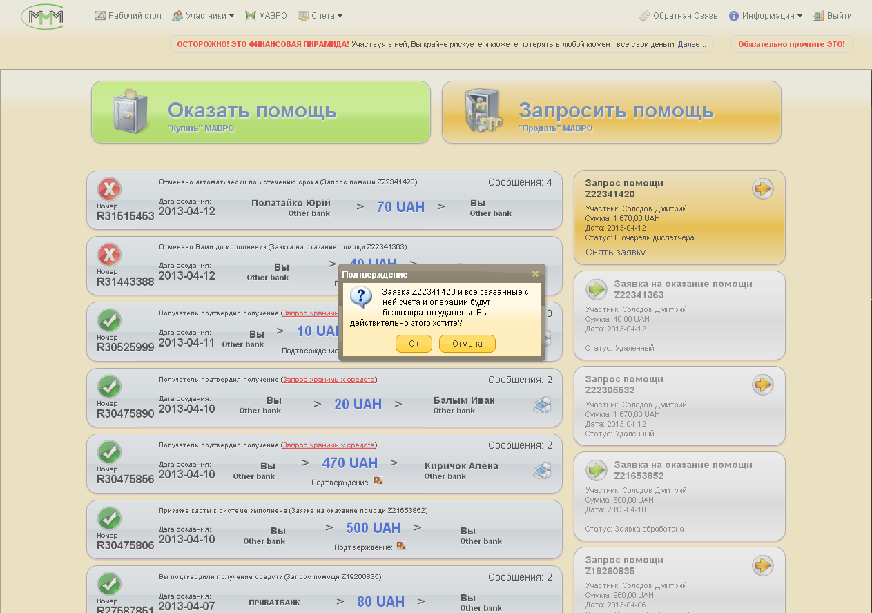
Task: Click Сообщения: 2 on R30475890 row
Action: [520, 380]
